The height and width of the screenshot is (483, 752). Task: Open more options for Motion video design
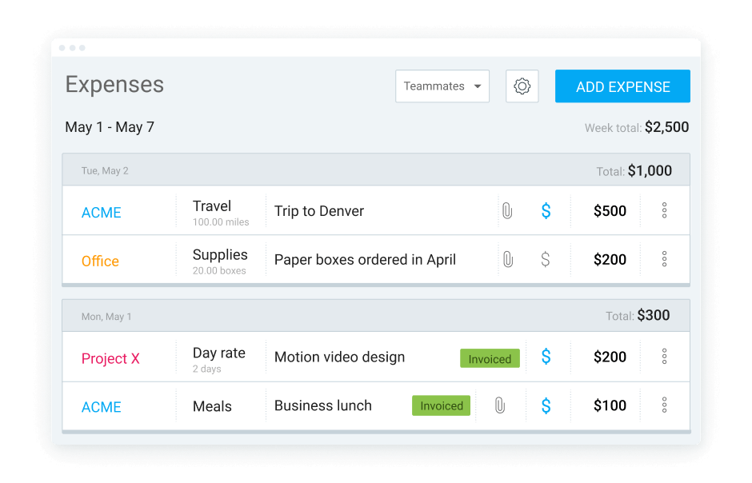(664, 356)
